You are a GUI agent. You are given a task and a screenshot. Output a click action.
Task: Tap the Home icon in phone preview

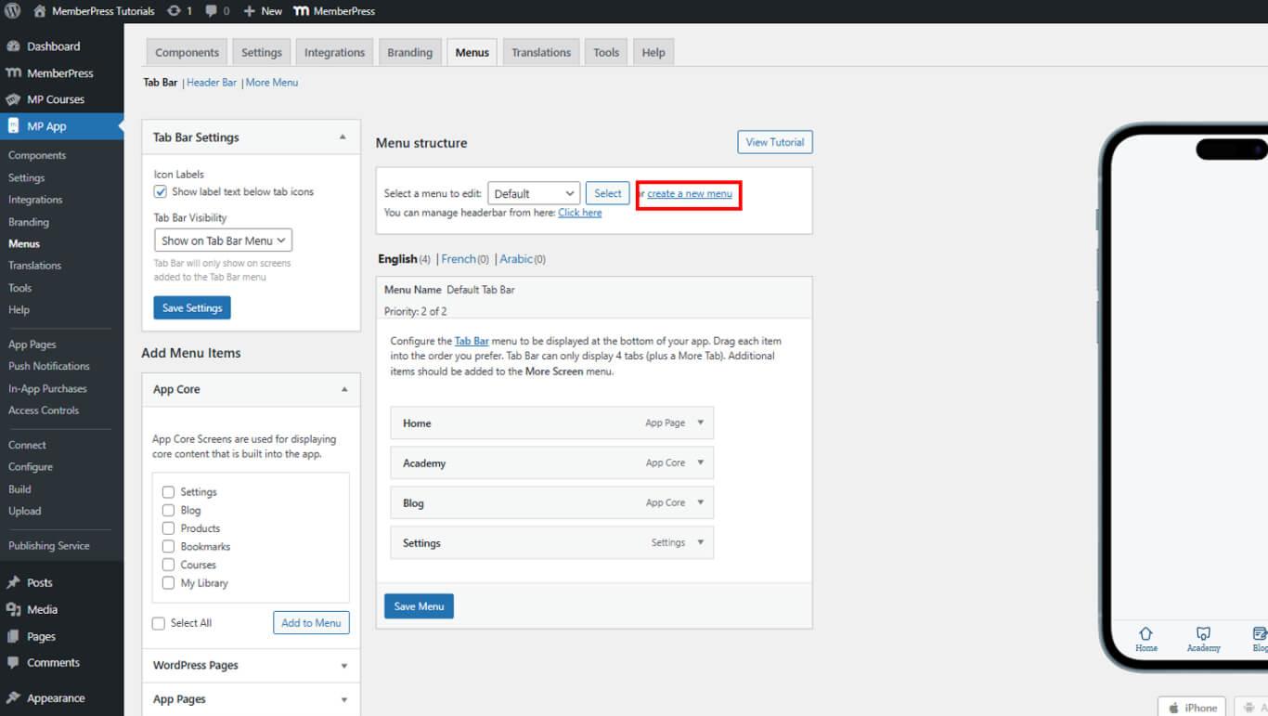click(1145, 632)
